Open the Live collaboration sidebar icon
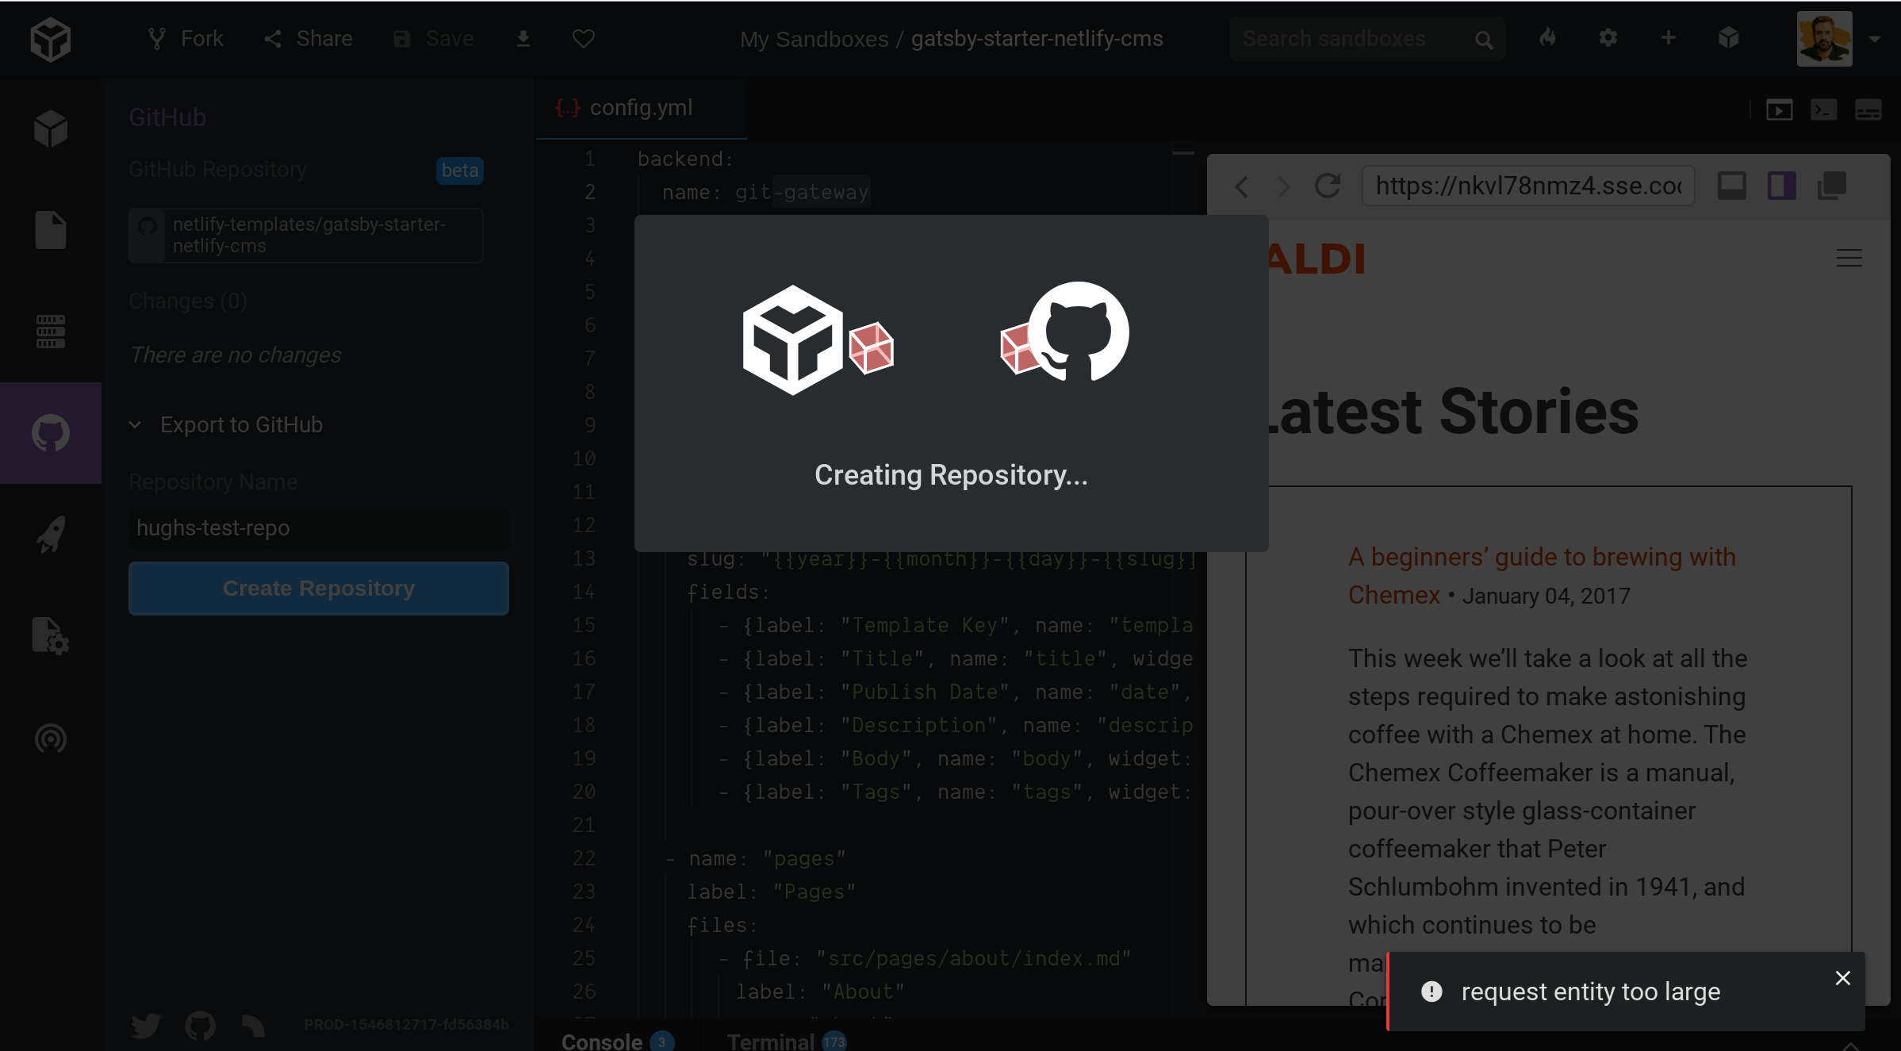1901x1051 pixels. [51, 738]
